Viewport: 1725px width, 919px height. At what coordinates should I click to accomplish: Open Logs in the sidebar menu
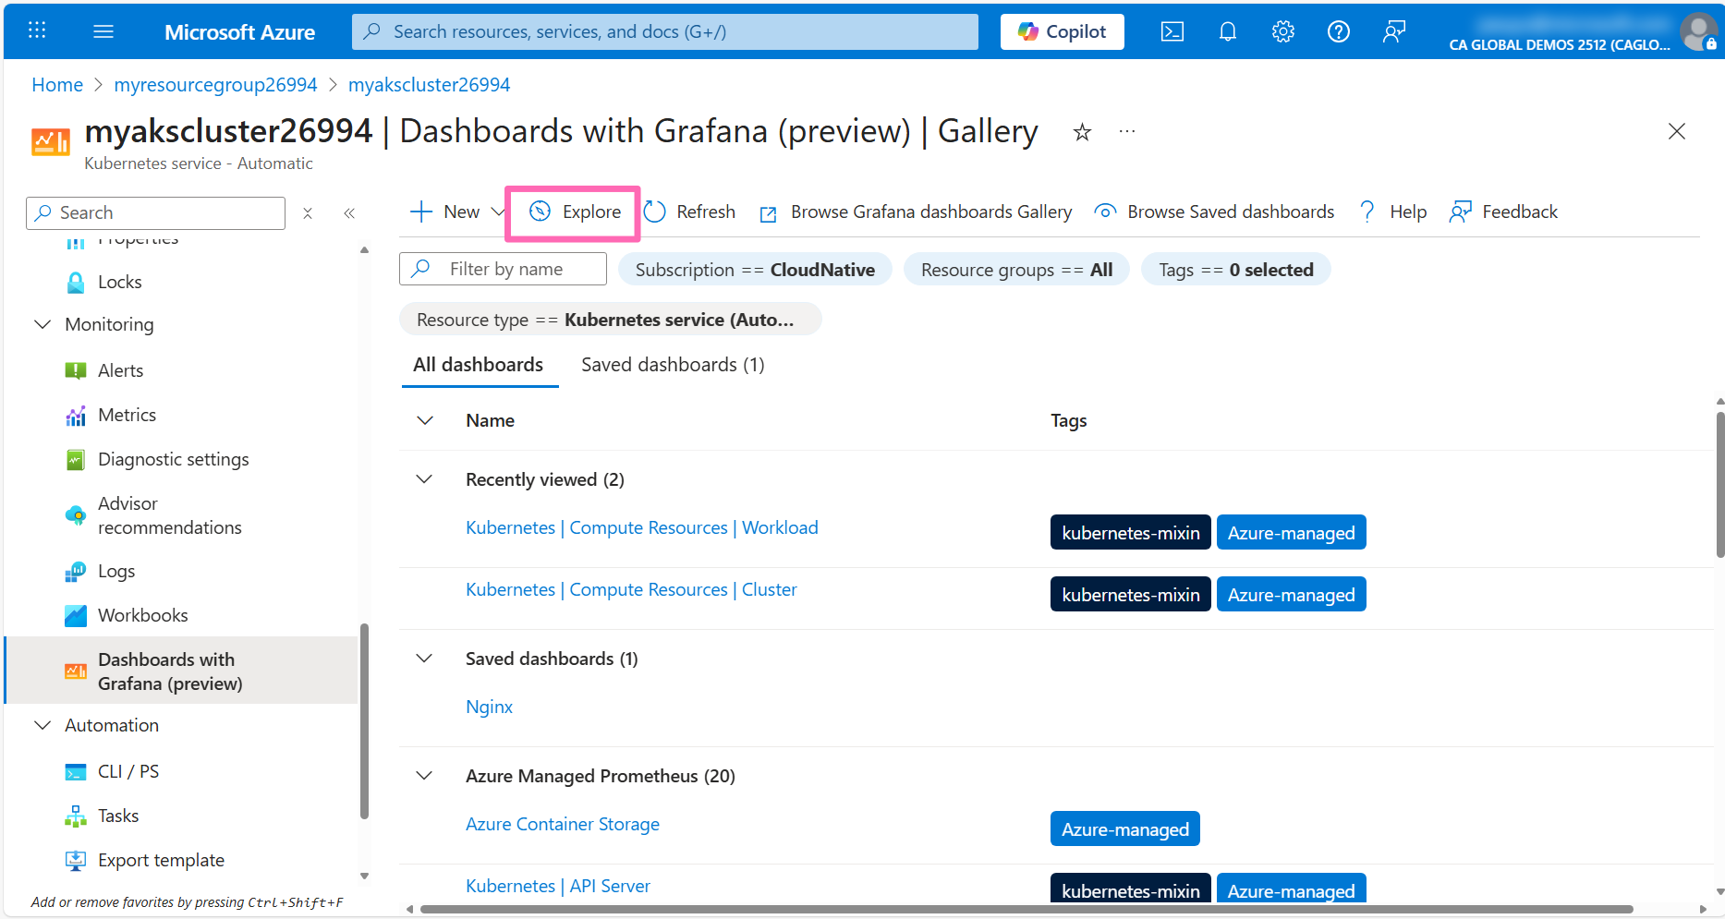coord(116,571)
